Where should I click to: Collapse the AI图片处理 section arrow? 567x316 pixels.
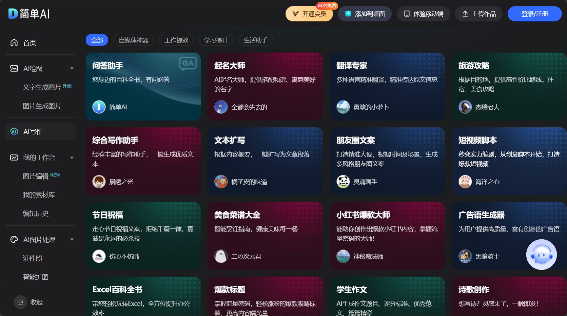coord(72,240)
